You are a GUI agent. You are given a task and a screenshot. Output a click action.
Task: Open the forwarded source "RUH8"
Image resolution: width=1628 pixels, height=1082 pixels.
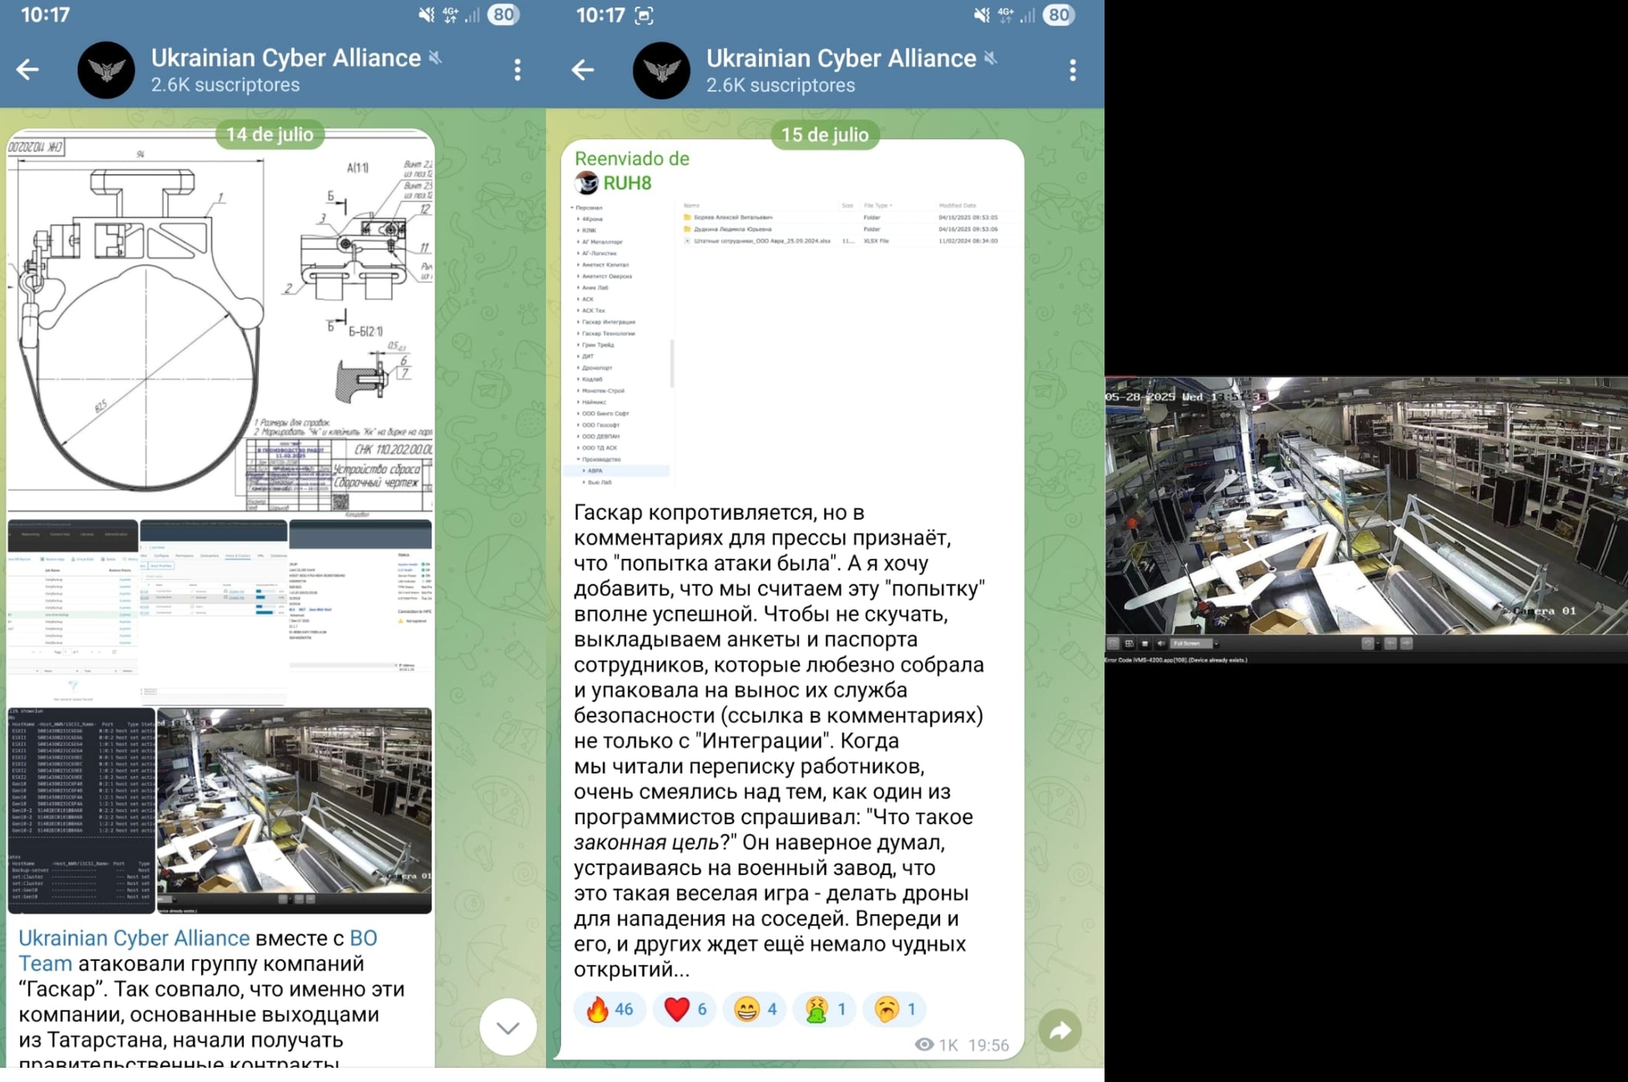pos(627,183)
